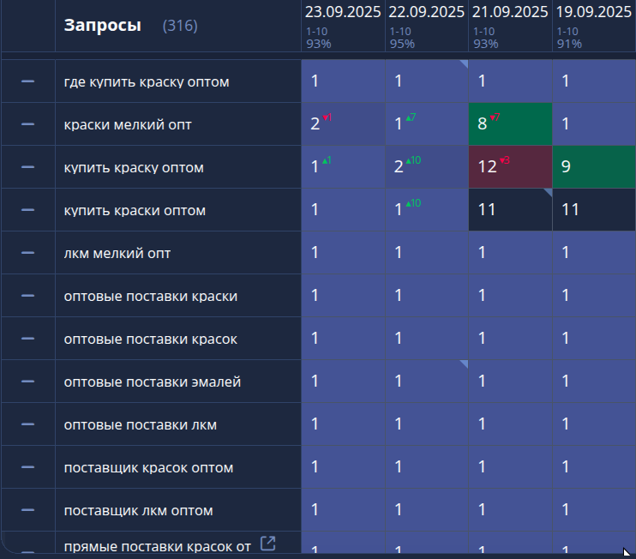Click the minus icon beside 'оптовые поставки лкм'
Image resolution: width=636 pixels, height=559 pixels.
pos(27,424)
